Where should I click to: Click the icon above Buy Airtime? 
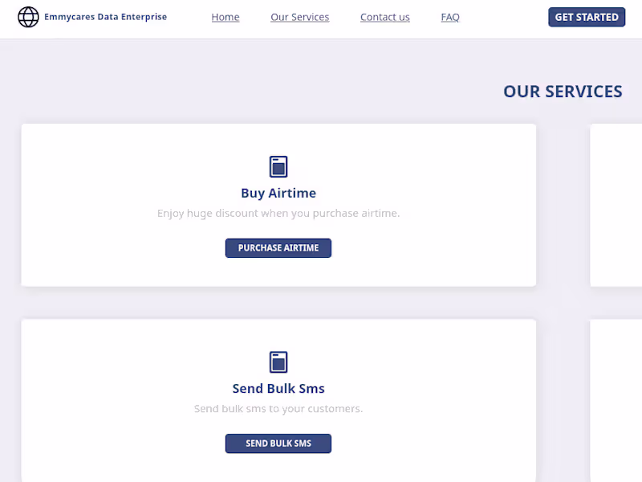(x=278, y=166)
